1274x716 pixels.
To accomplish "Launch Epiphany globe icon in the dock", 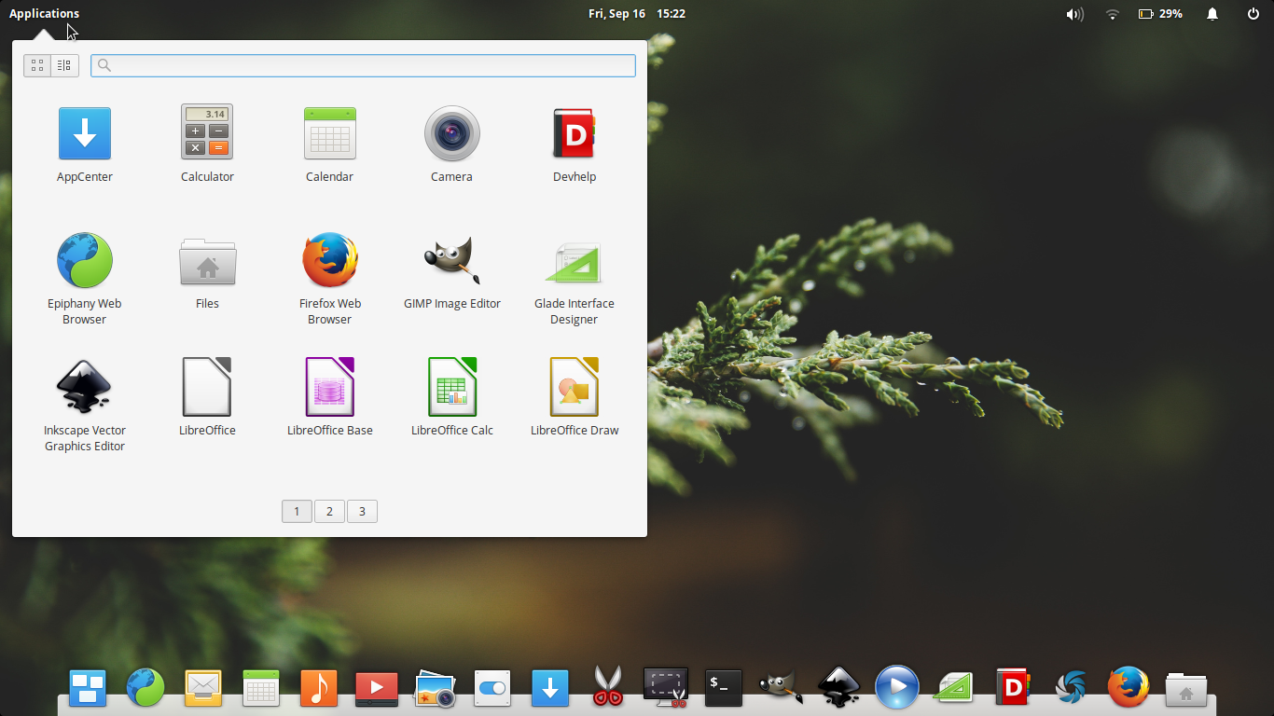I will click(x=145, y=688).
